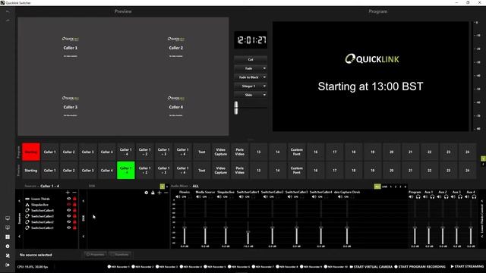This screenshot has width=486, height=273.
Task: Click the SwitcherCaller1 audio fader
Action: coord(248,232)
